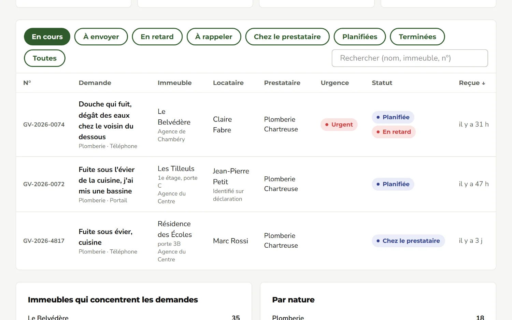
Task: Show the En retard requests
Action: pyautogui.click(x=157, y=37)
